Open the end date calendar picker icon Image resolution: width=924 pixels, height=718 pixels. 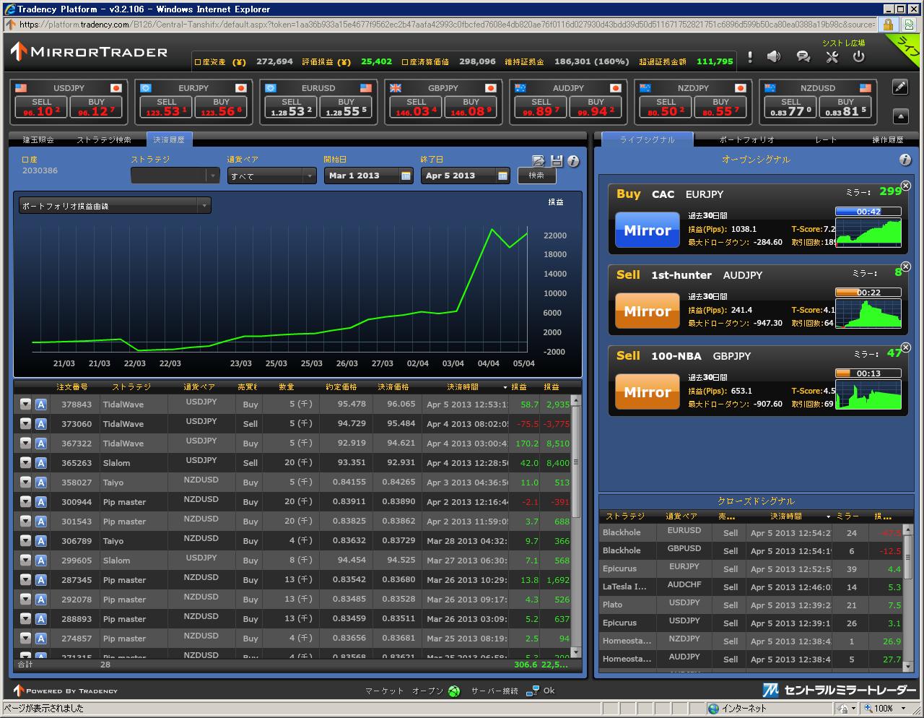(x=502, y=176)
